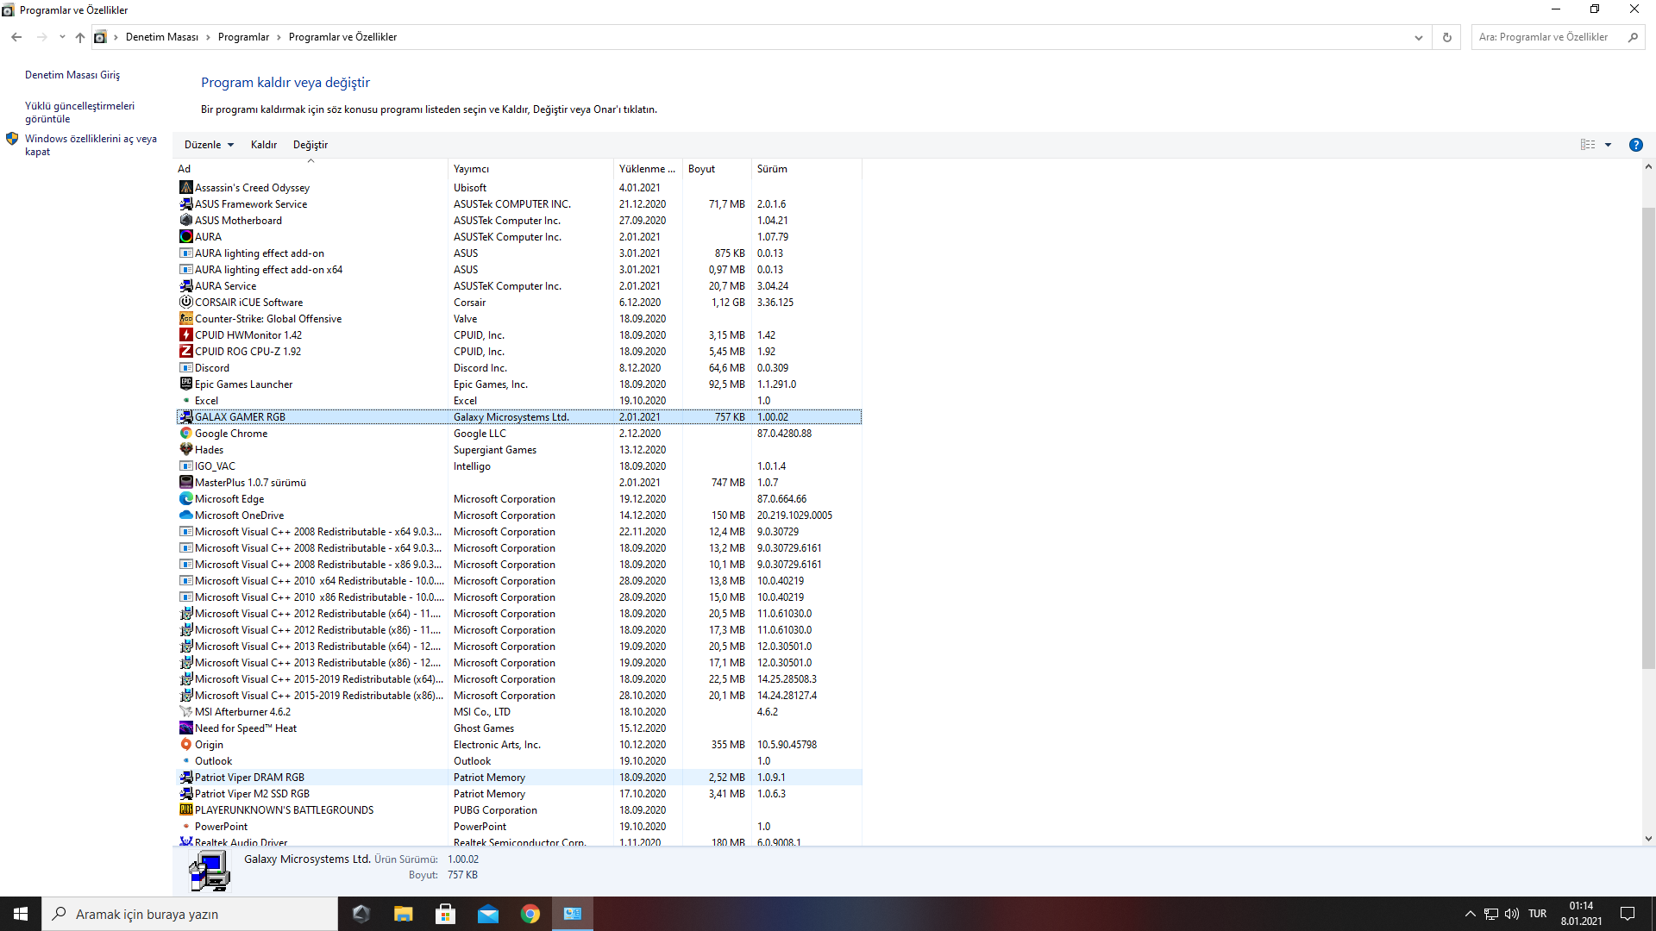
Task: Click the Google Chrome program icon in list
Action: coord(185,434)
